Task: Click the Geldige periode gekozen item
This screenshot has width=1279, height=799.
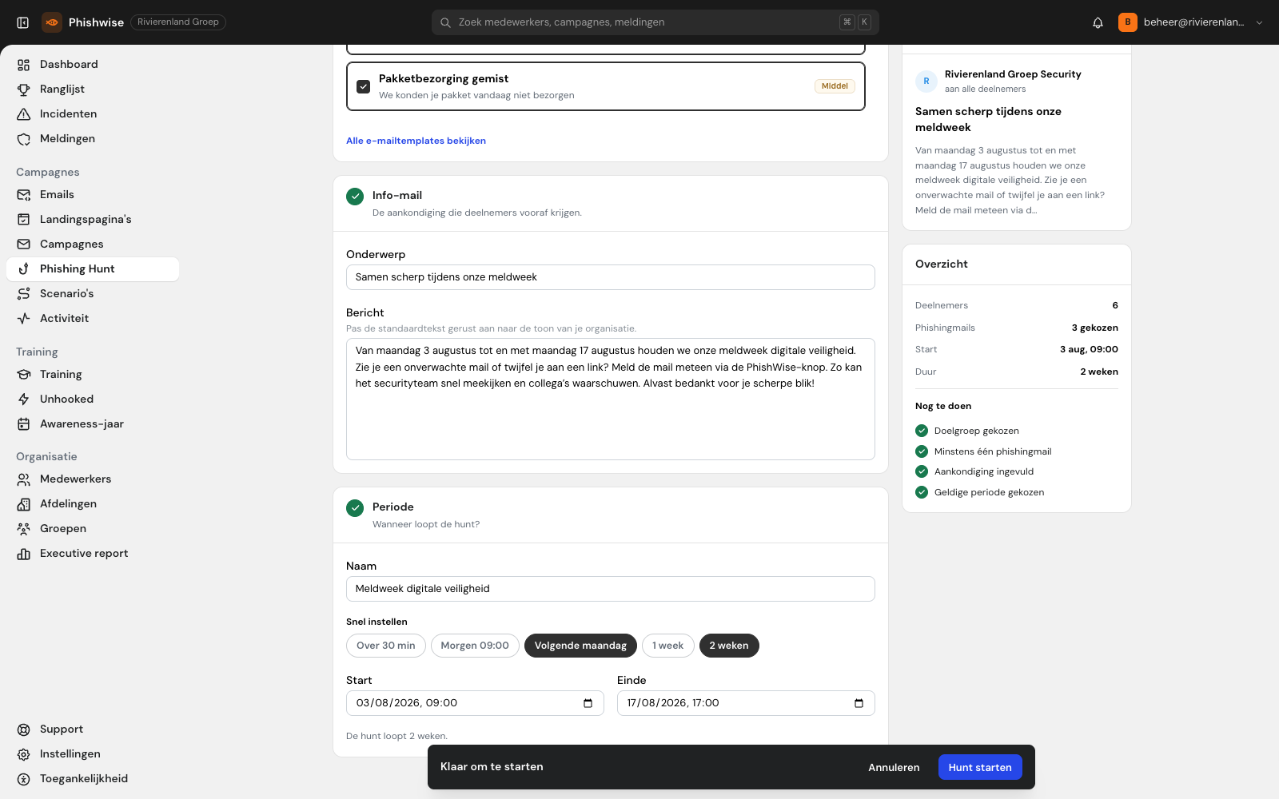Action: 980,492
